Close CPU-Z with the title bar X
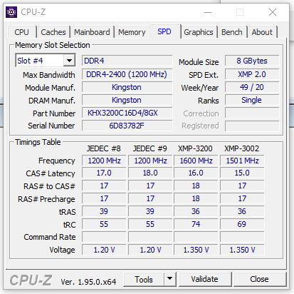Viewport: 294px width, 294px height. pos(273,12)
